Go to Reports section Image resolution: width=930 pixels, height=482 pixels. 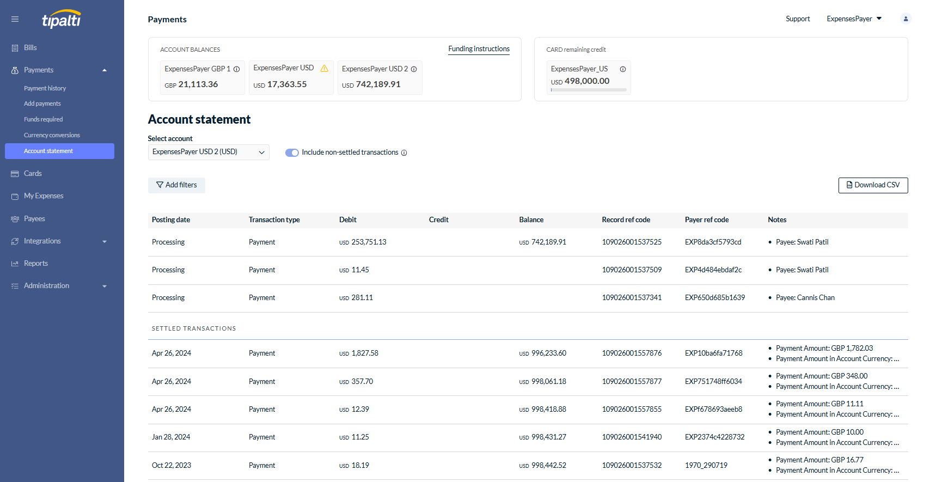coord(36,264)
